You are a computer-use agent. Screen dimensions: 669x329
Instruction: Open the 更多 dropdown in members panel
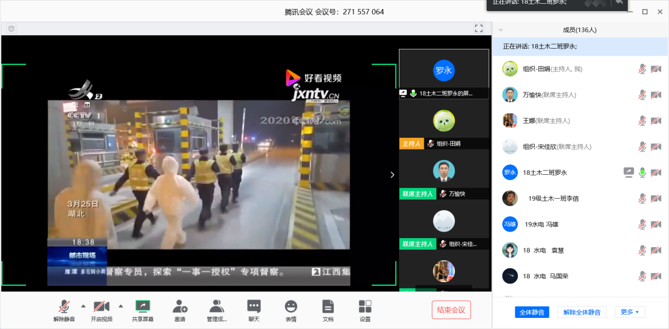tap(630, 312)
